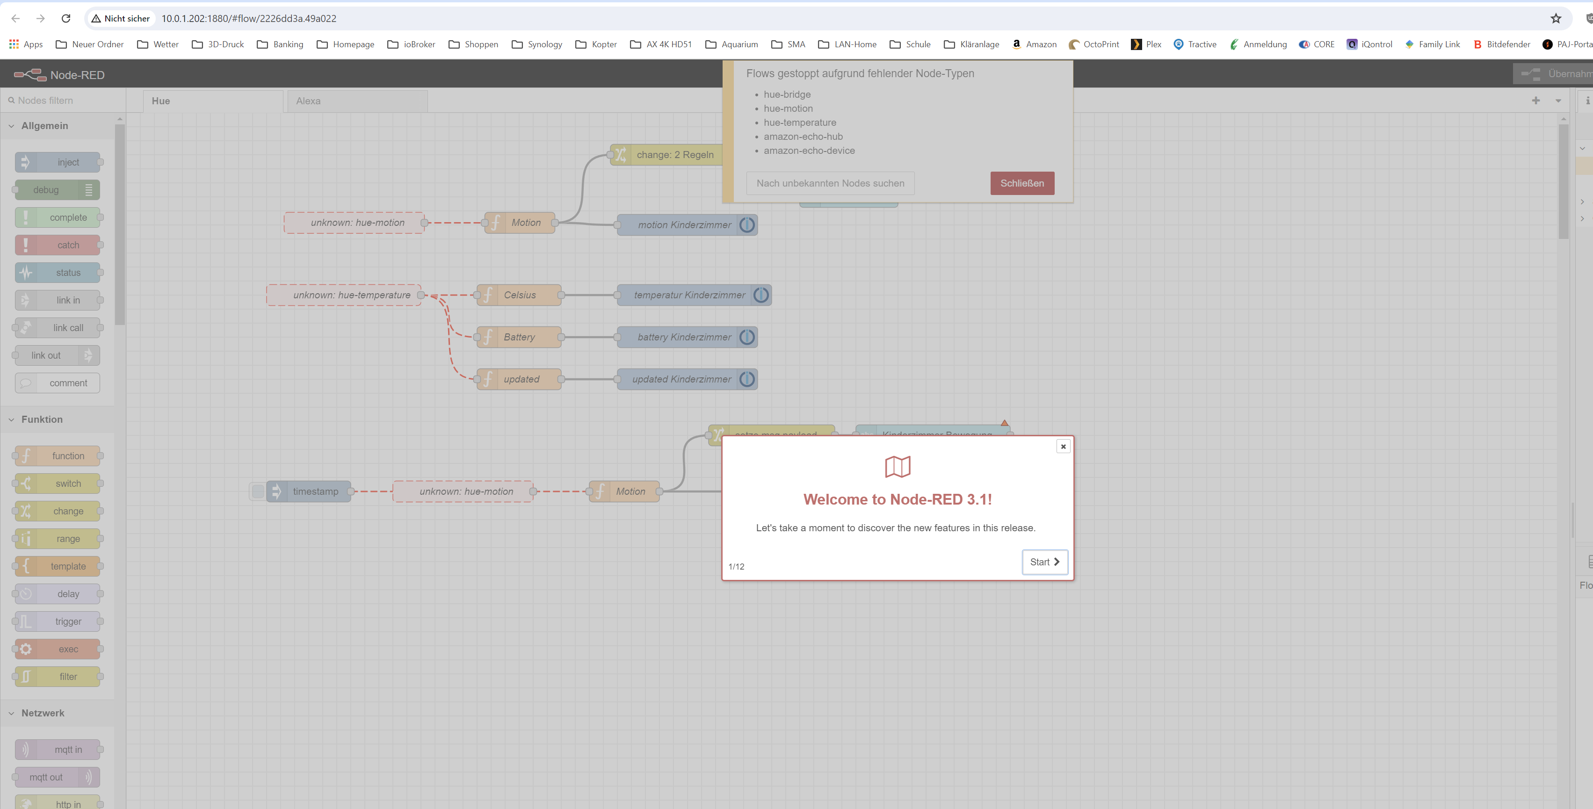Trigger the timestamp inject node button
Viewport: 1593px width, 809px height.
click(258, 491)
